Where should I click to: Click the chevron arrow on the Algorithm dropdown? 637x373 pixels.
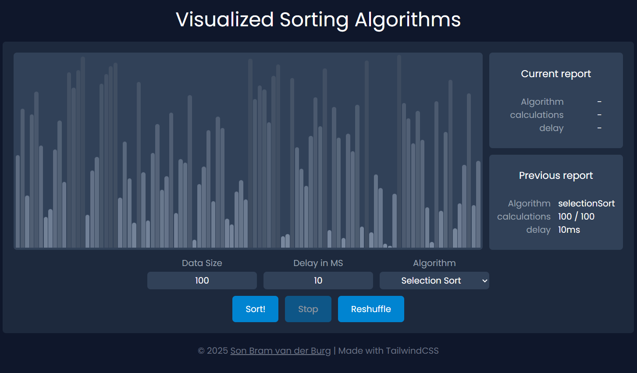[x=484, y=281]
